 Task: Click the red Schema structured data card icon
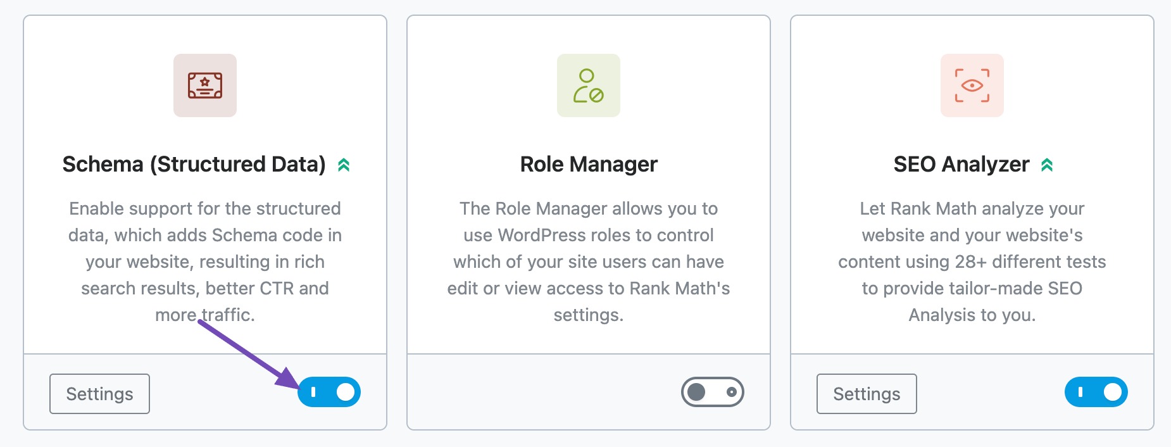click(204, 85)
